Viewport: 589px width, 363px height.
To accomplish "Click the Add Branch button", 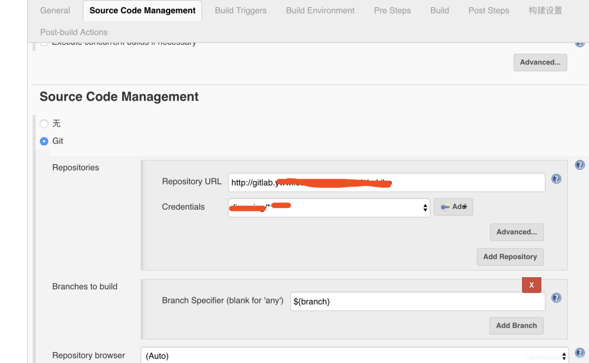I will coord(516,325).
